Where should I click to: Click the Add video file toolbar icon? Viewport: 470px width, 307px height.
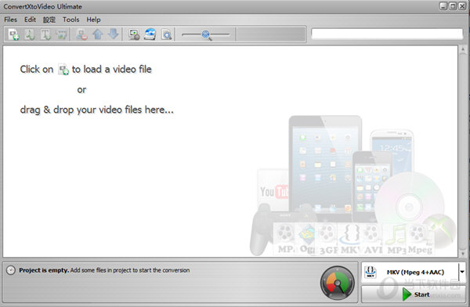tap(14, 34)
